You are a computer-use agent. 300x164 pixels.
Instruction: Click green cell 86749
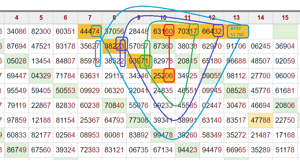pyautogui.click(x=17, y=149)
